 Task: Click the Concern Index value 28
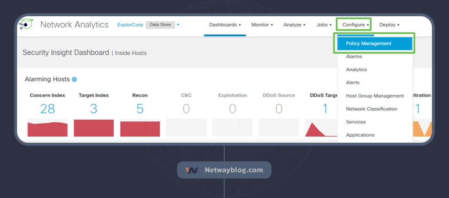[47, 109]
